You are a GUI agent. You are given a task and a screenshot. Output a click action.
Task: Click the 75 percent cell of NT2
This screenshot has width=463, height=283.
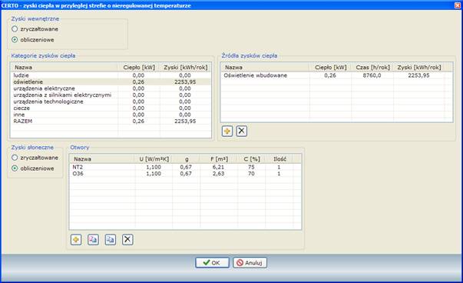[x=251, y=167]
